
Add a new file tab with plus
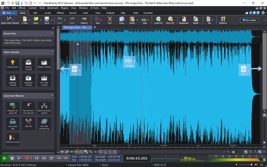pyautogui.click(x=95, y=27)
